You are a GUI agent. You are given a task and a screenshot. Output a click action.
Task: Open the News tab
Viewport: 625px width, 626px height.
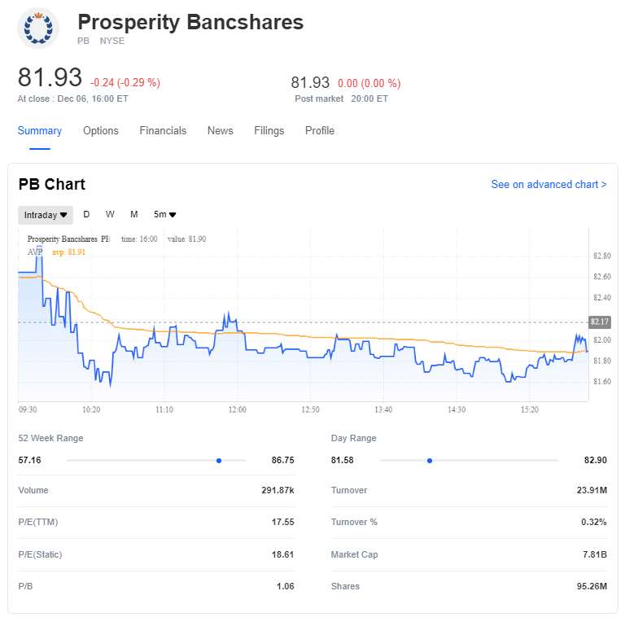[x=221, y=131]
